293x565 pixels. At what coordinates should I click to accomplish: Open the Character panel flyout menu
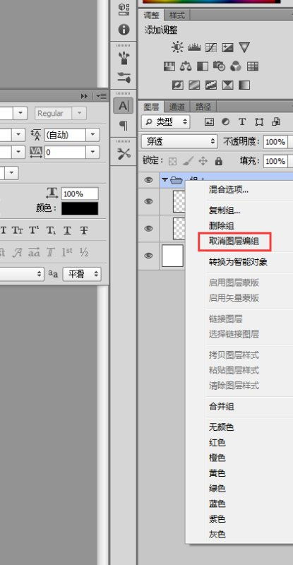point(101,96)
